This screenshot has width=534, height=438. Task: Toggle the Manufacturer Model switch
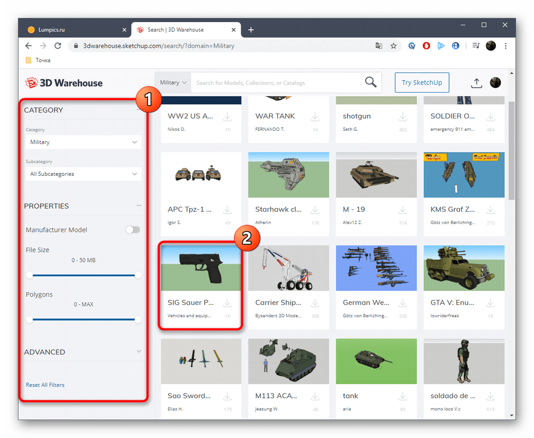coord(133,230)
